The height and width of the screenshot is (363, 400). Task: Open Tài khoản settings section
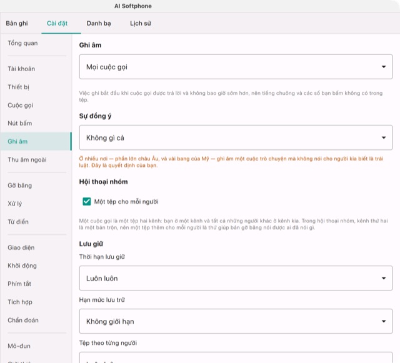[x=36, y=69]
